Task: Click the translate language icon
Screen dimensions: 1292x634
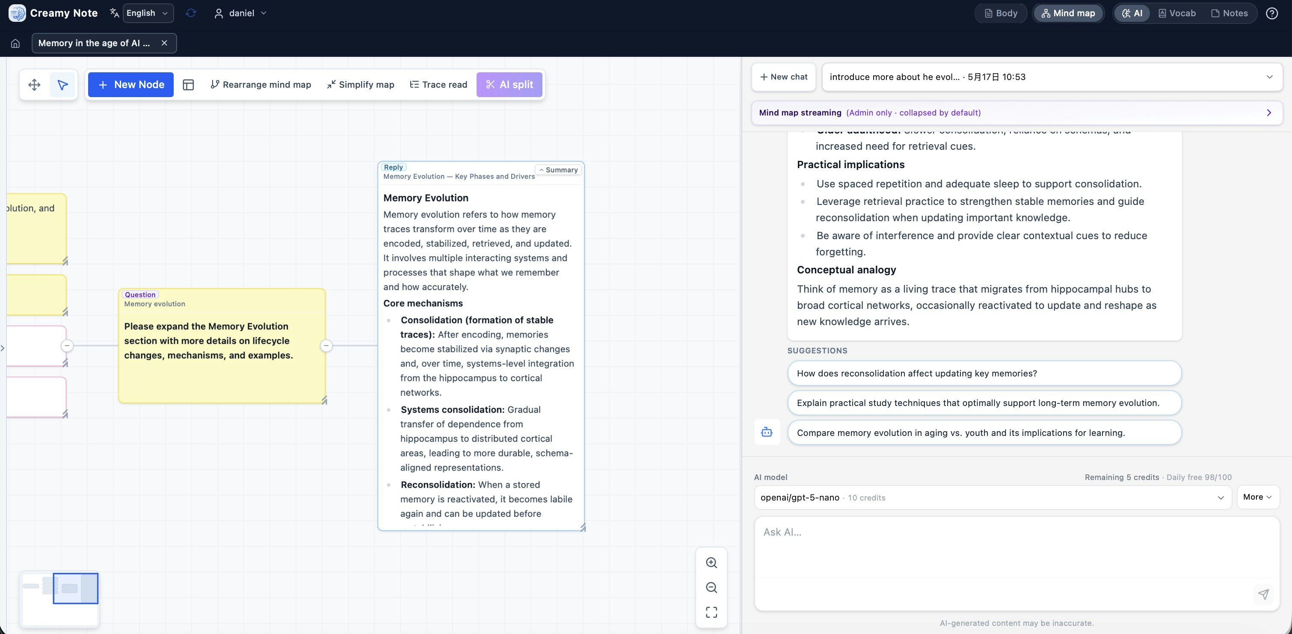Action: point(114,13)
